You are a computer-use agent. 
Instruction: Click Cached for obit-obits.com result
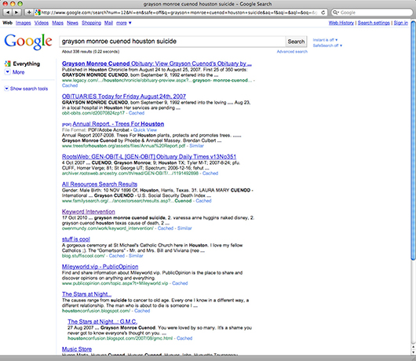(x=137, y=113)
